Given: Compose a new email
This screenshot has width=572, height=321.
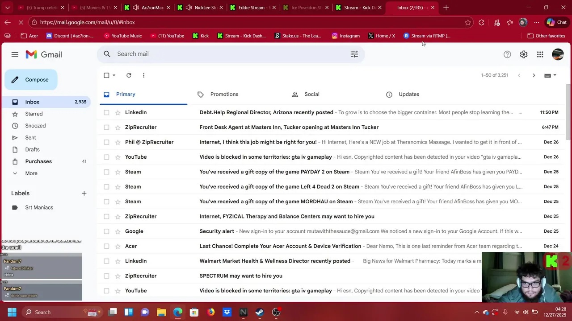Looking at the screenshot, I should coord(31,80).
